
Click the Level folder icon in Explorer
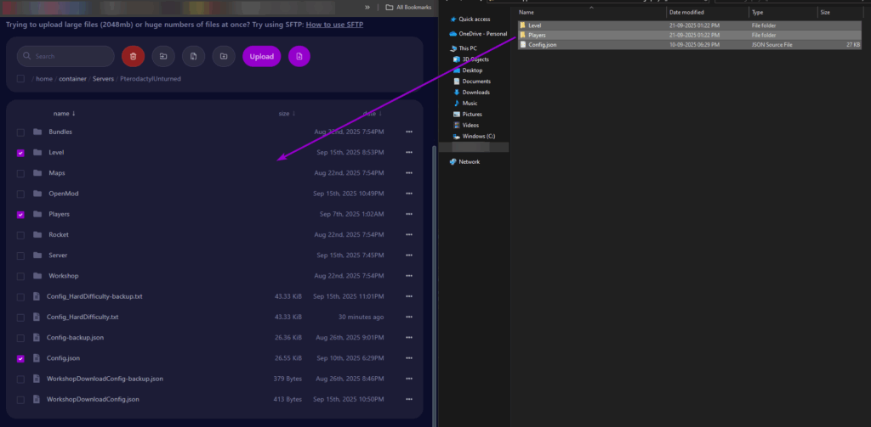(x=523, y=25)
